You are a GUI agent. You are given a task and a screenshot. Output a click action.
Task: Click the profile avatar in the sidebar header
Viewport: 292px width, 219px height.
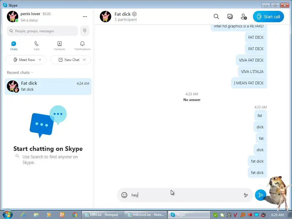point(13,16)
